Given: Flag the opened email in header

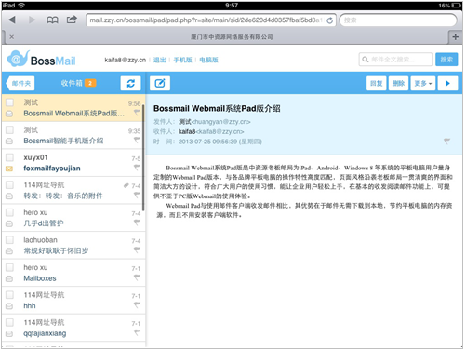Looking at the screenshot, I should pos(446,142).
